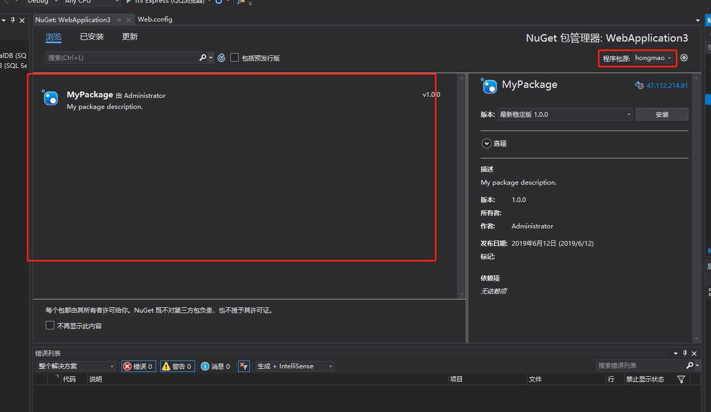Screen dimensions: 711x412
Task: Pin the NuGet: WebApplication3 tab
Action: [119, 19]
